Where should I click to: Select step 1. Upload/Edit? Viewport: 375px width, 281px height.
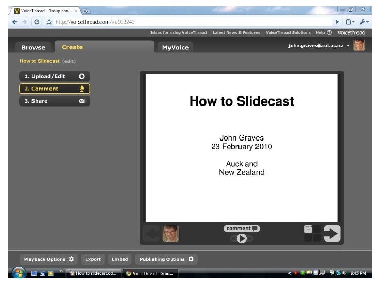click(x=54, y=76)
